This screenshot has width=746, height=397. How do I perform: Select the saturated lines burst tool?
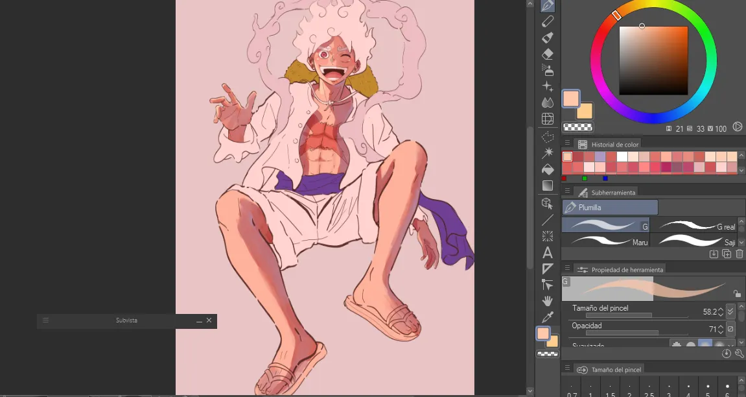point(548,236)
